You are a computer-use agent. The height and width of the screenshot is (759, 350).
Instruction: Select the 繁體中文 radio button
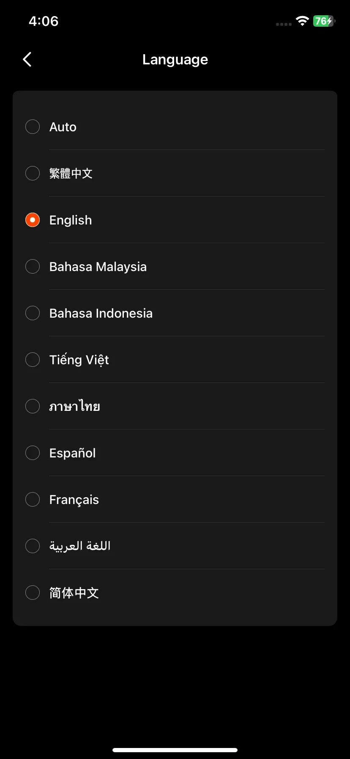click(33, 173)
